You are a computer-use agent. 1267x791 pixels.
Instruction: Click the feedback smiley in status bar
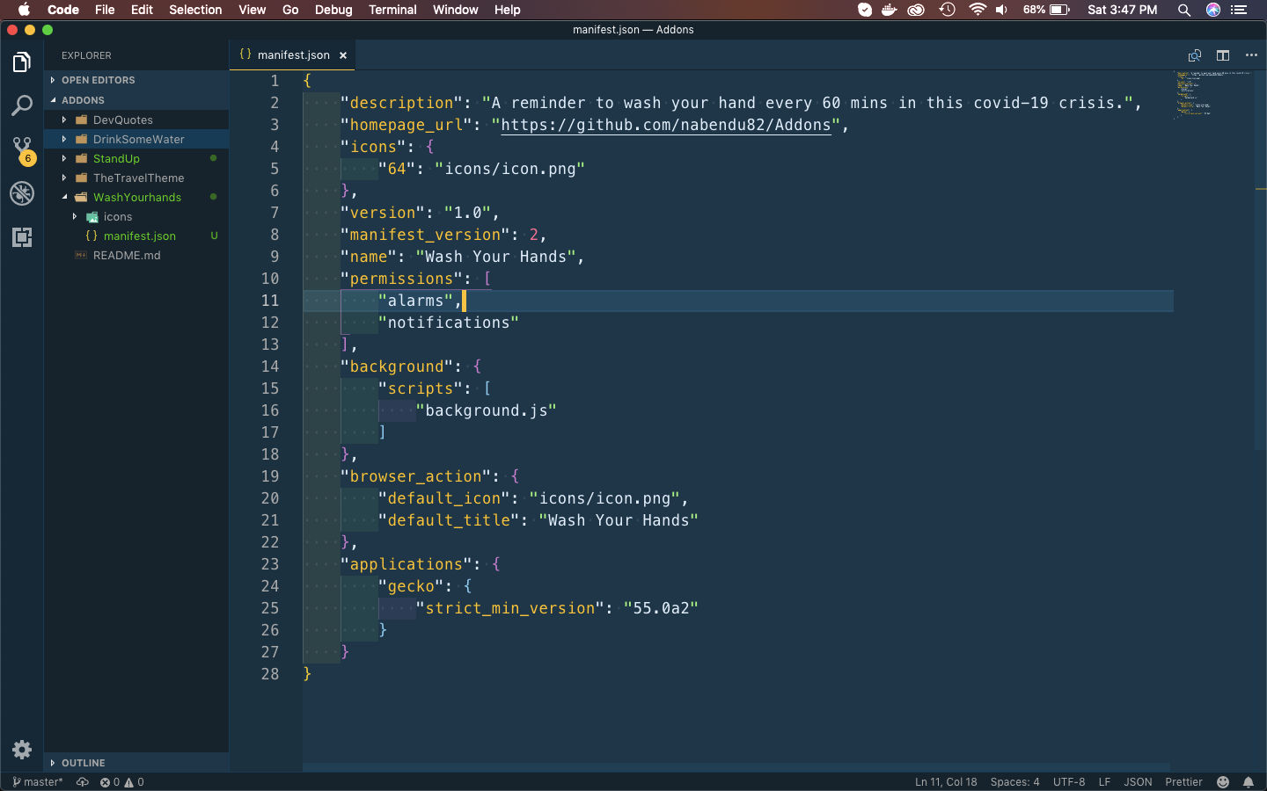point(1223,782)
